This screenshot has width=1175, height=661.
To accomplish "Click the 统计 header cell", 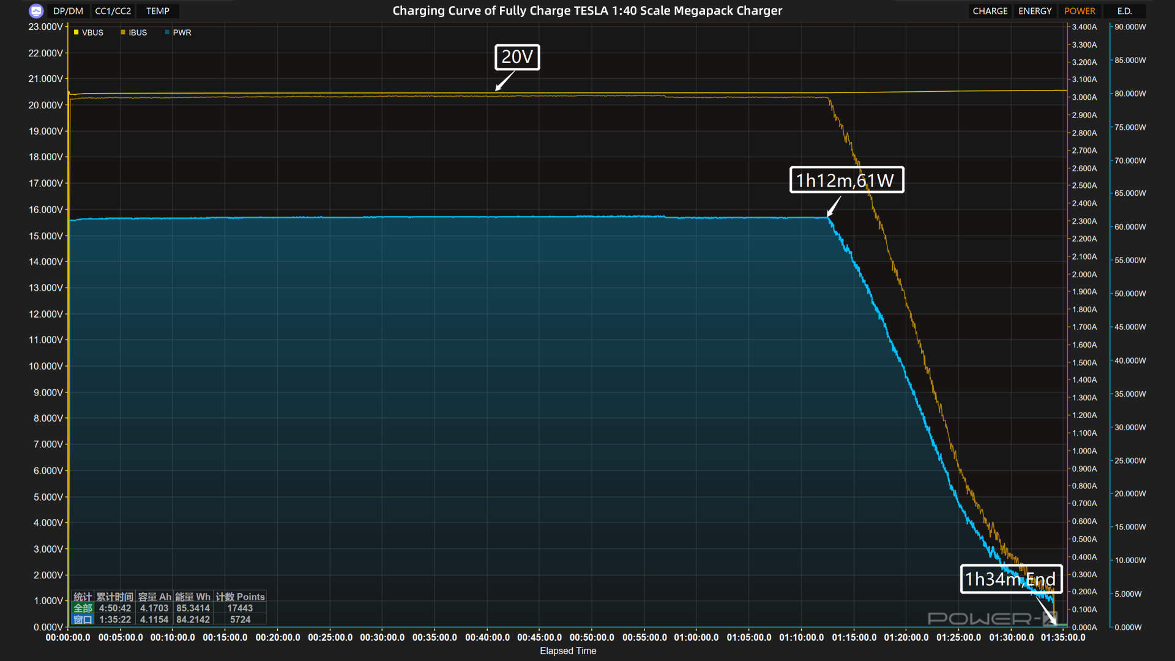I will pyautogui.click(x=83, y=597).
